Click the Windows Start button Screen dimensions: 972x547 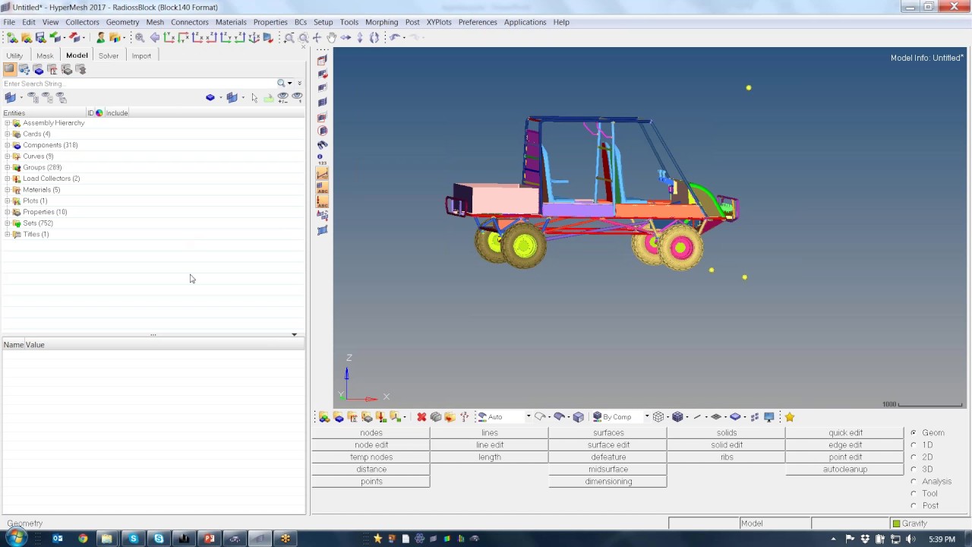[x=16, y=539]
